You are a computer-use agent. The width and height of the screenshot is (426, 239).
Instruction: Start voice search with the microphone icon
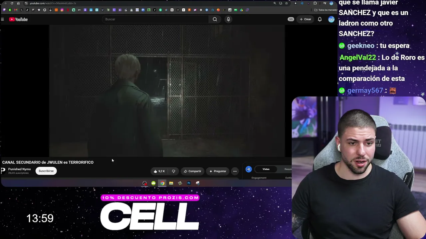(228, 19)
